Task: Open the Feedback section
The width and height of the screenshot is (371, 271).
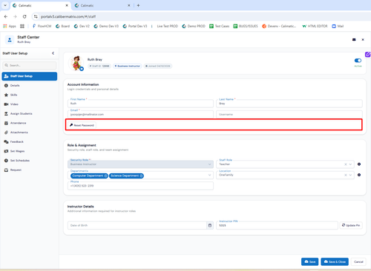Action: click(30, 141)
